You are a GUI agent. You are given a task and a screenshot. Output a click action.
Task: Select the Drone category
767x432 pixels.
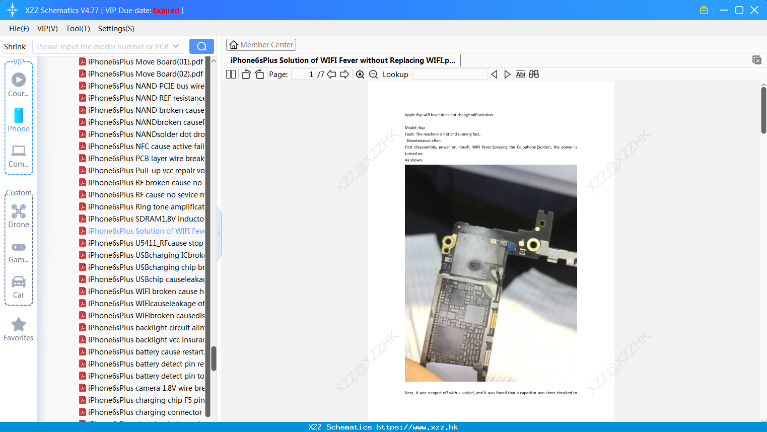(19, 216)
